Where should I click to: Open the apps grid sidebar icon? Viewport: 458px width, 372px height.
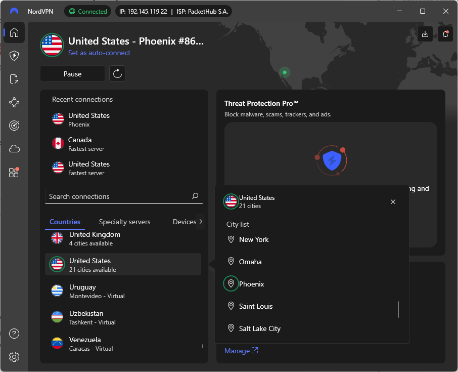14,172
